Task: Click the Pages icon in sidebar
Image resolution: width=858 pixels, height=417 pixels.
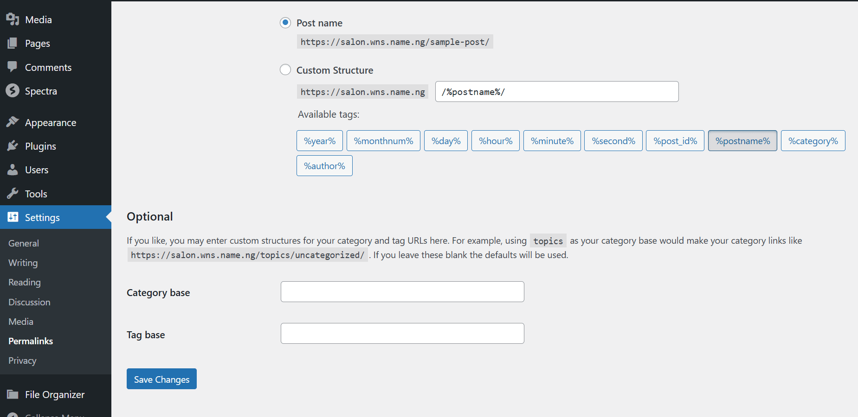Action: pyautogui.click(x=13, y=43)
